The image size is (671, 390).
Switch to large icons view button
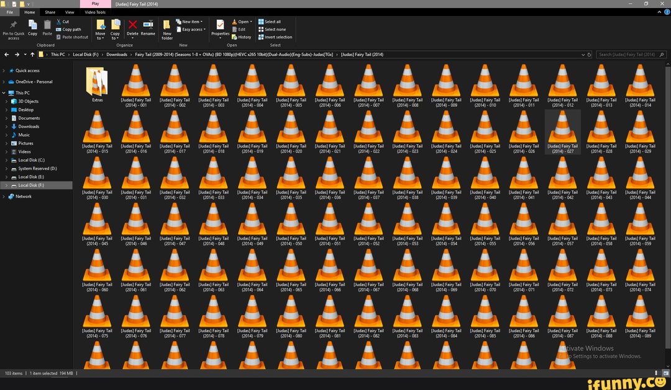pyautogui.click(x=665, y=373)
